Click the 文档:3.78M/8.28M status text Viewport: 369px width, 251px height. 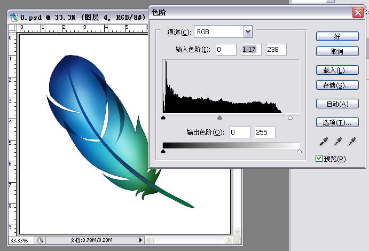point(91,240)
